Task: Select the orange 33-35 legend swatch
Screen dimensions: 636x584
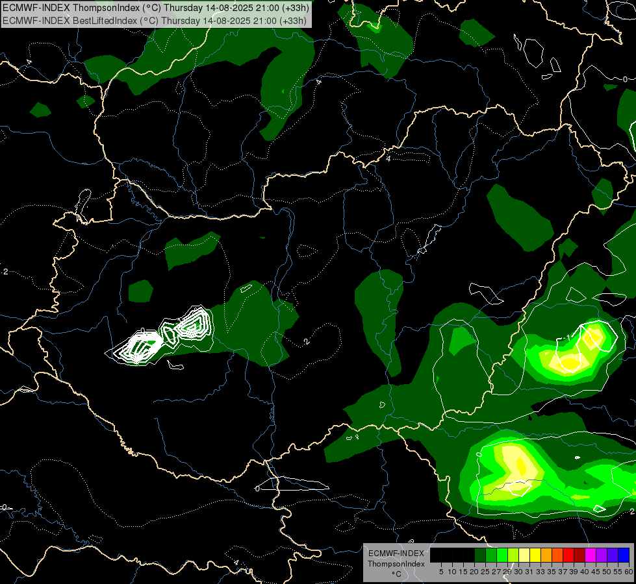Action: coord(546,555)
